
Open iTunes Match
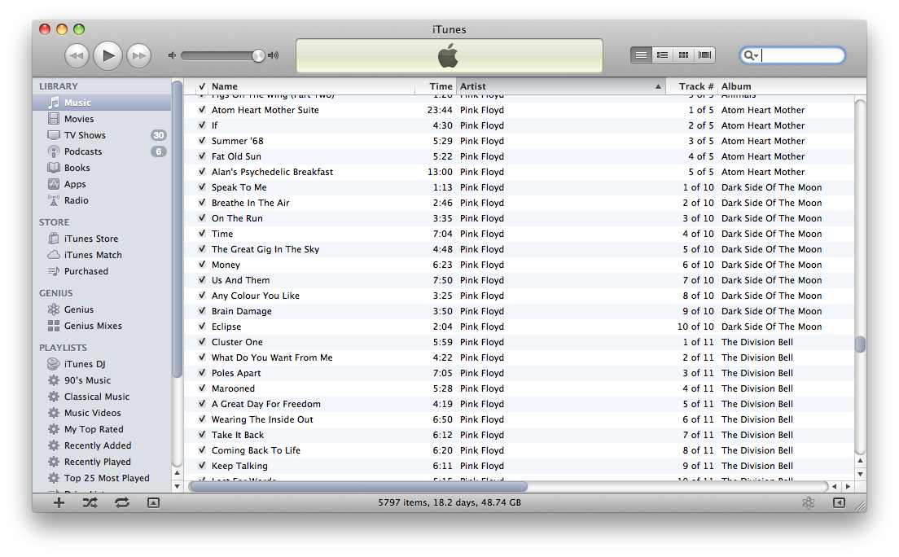point(102,255)
